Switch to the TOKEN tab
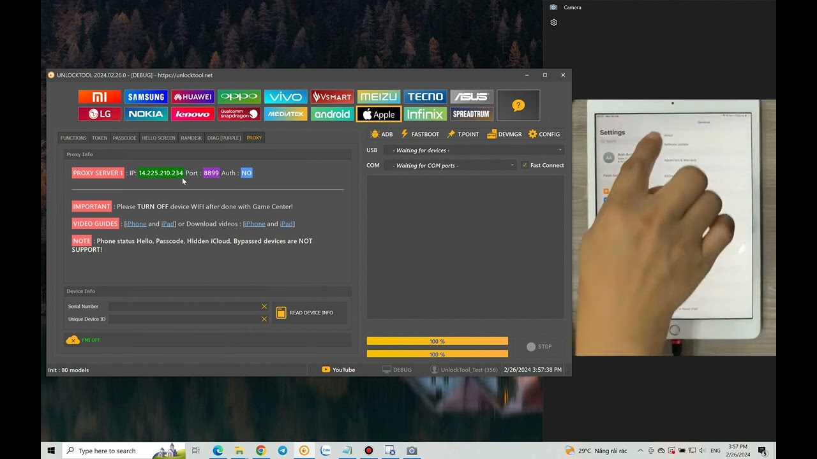This screenshot has width=817, height=459. point(100,138)
